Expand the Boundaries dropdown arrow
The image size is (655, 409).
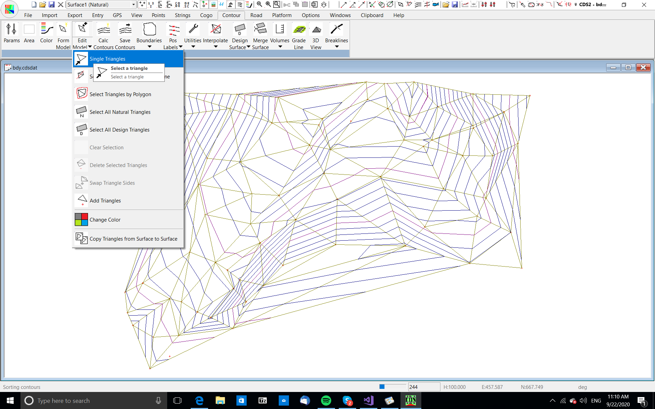point(149,47)
